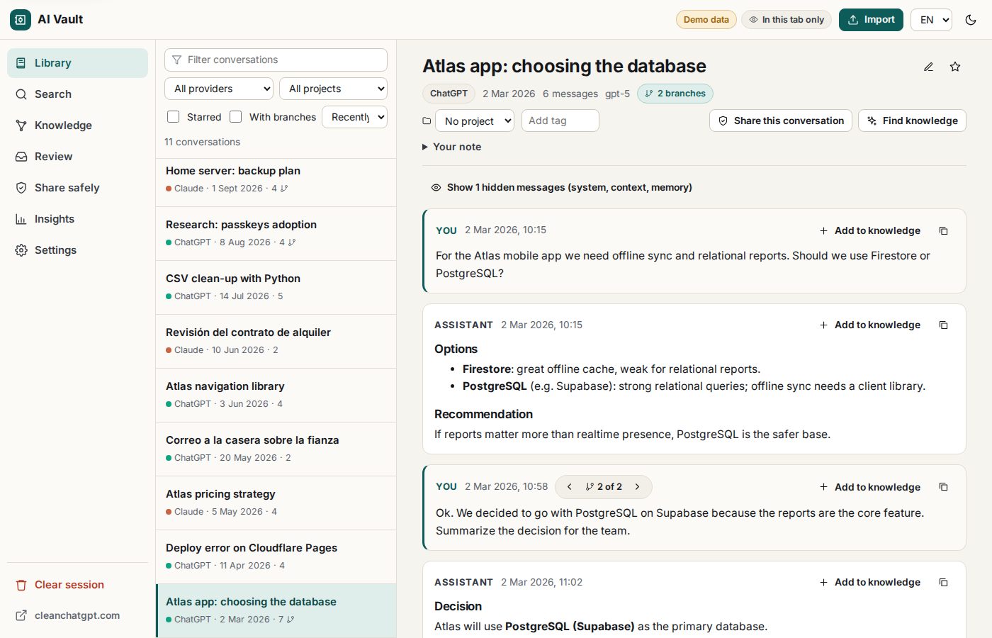
Task: Go to next branch arrow
Action: [x=637, y=487]
